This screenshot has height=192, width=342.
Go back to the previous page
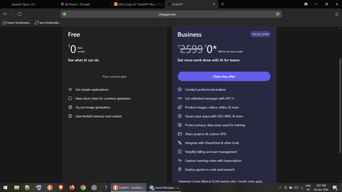5,14
